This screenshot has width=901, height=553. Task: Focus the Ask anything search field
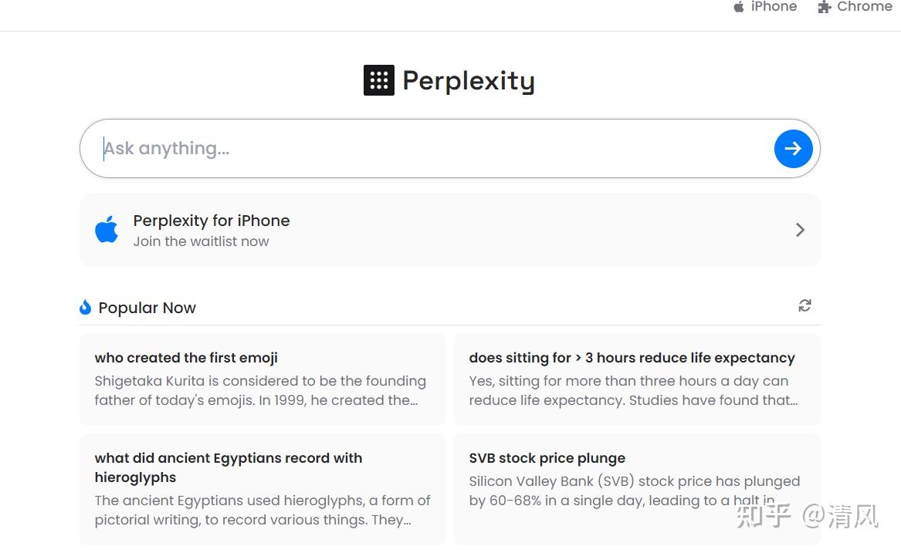pos(432,149)
